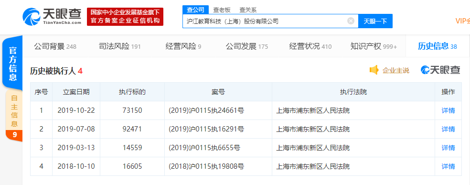The height and width of the screenshot is (185, 470).
Task: Open the 公司背景 tab
Action: [55, 46]
